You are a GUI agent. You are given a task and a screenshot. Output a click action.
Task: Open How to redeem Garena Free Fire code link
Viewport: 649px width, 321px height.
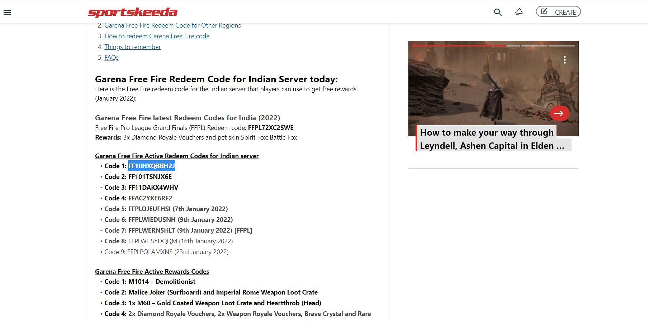(x=157, y=36)
